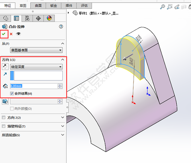Screen dimensions: 191x163
Task: Collapse the 从(F) section
Action: pos(63,44)
